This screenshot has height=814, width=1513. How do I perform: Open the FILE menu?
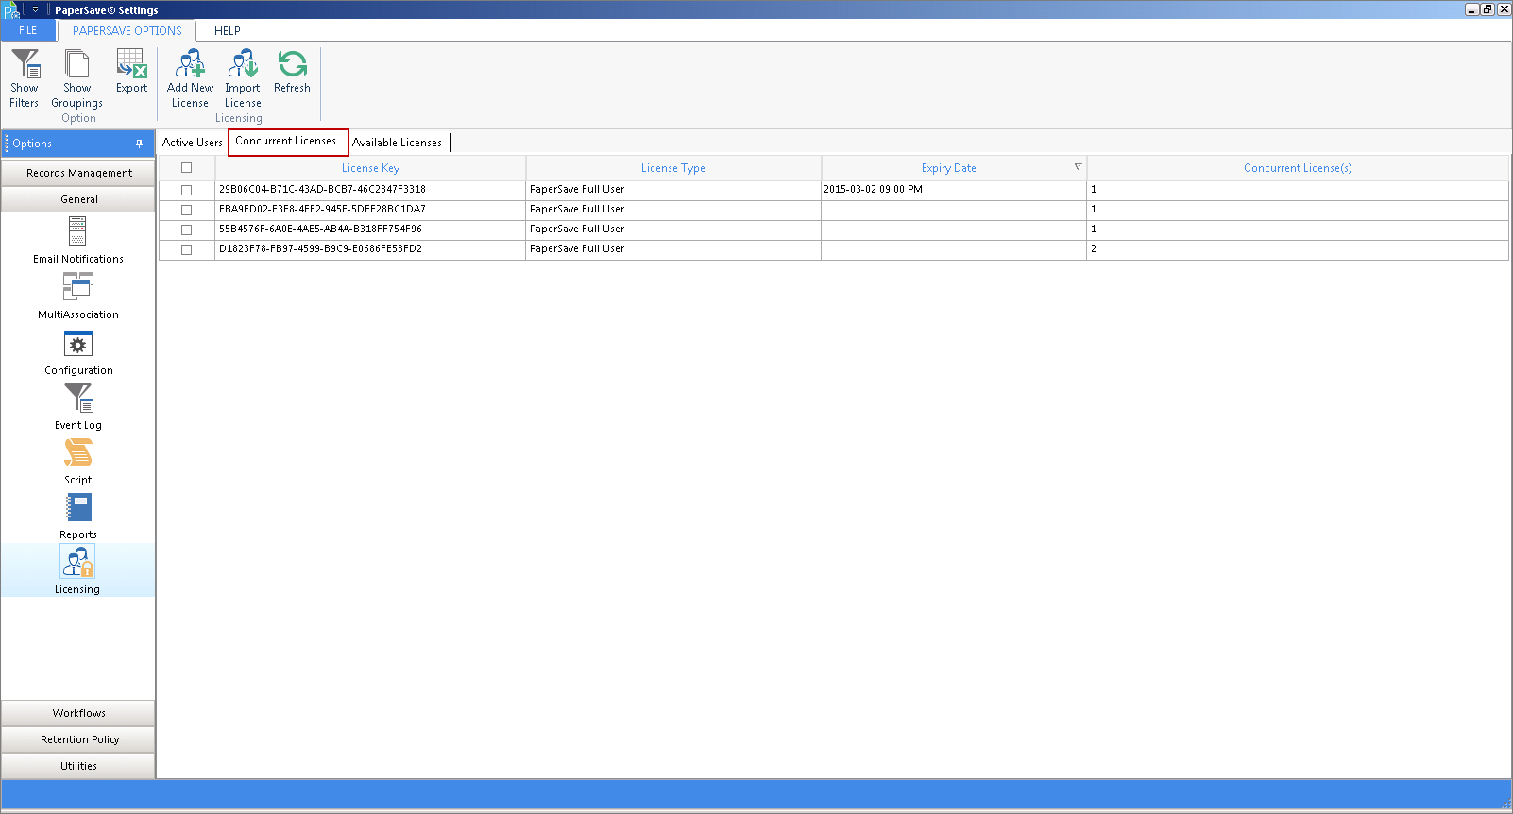point(28,30)
